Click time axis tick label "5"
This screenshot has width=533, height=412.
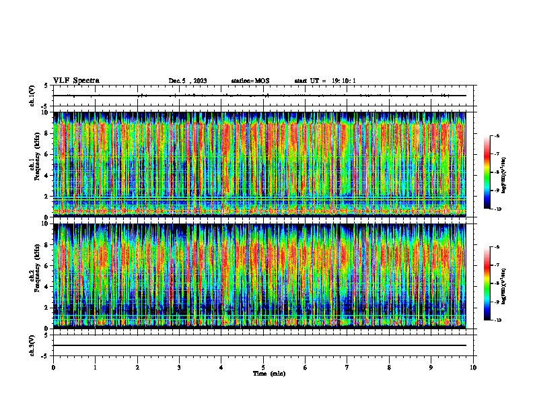tap(263, 368)
